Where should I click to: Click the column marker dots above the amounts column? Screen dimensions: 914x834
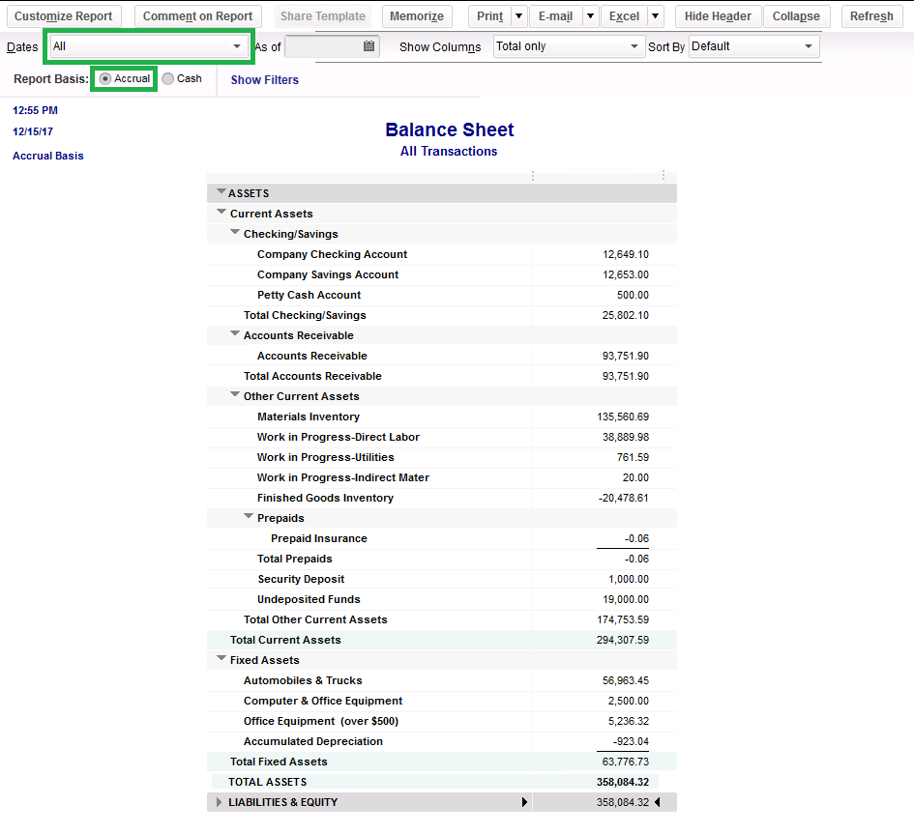pyautogui.click(x=663, y=176)
